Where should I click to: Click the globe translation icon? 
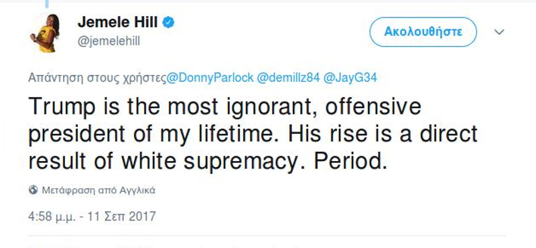tap(33, 190)
